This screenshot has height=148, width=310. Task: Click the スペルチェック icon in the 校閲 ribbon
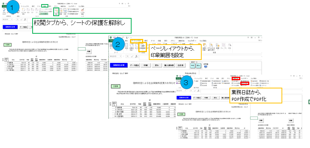click(x=4, y=12)
